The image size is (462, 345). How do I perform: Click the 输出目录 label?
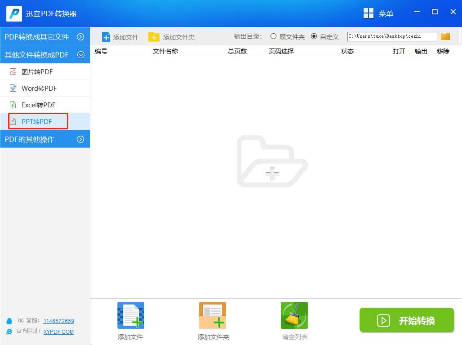248,36
